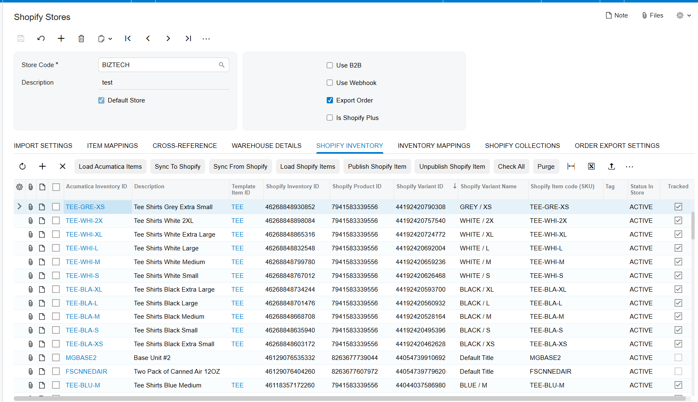
Task: Click the Save icon in the top toolbar
Action: pos(21,38)
